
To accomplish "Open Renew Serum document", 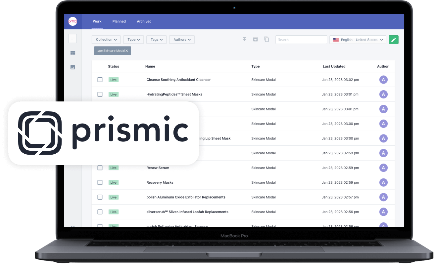I will tap(158, 168).
